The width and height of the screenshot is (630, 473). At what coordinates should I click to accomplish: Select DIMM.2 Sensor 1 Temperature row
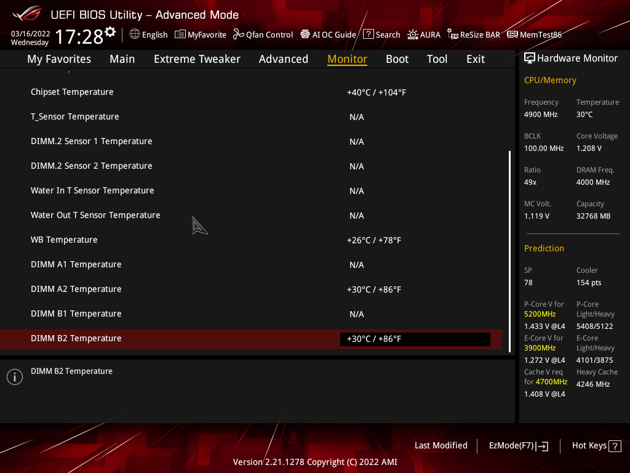tap(251, 141)
